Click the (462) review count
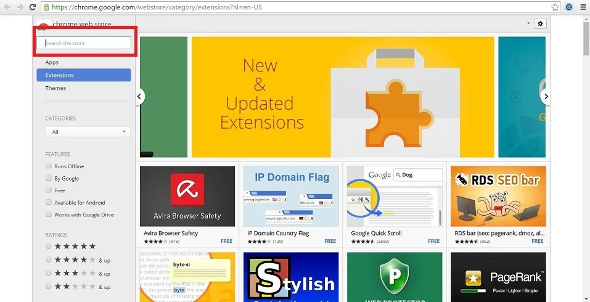The image size is (590, 302). click(485, 242)
